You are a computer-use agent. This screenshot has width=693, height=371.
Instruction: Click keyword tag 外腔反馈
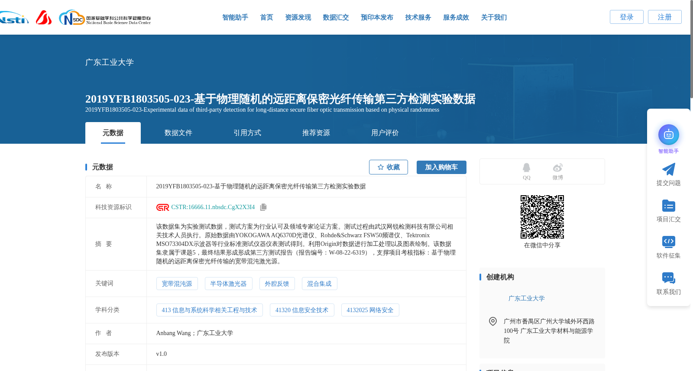(x=277, y=284)
